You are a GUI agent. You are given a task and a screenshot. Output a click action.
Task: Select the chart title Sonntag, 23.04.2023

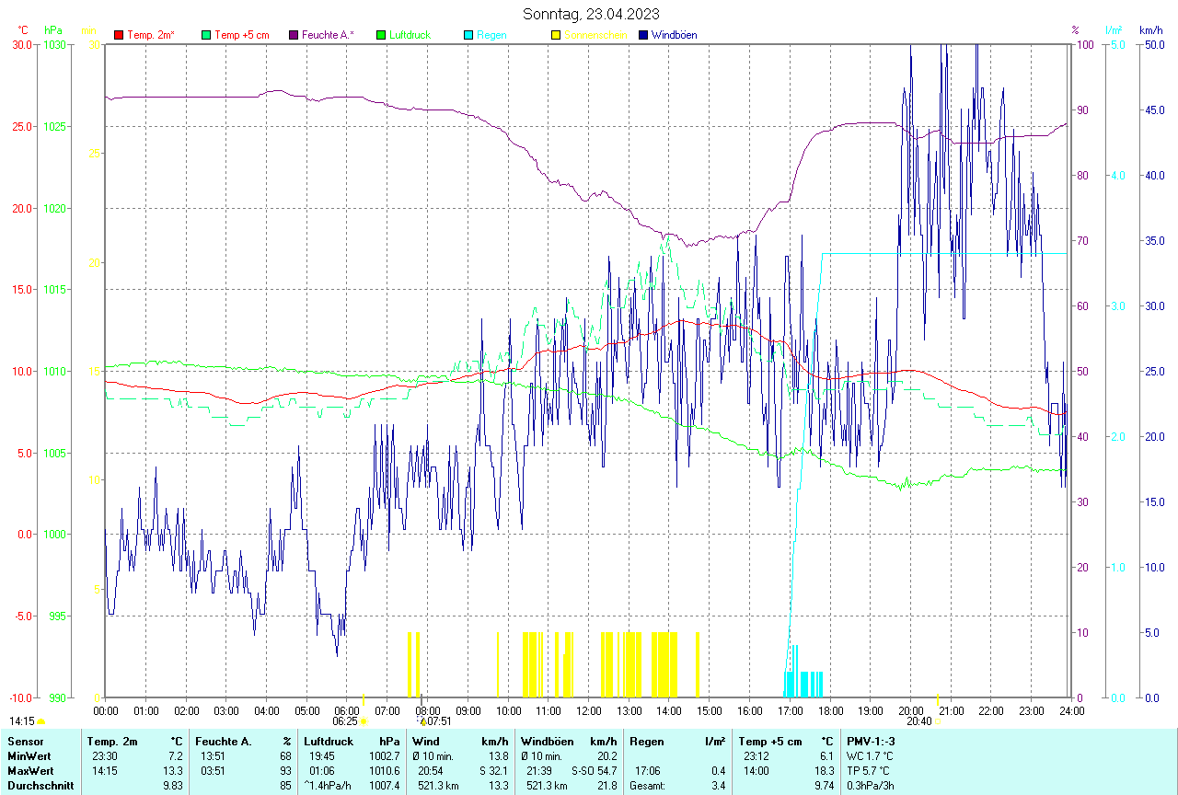click(591, 14)
